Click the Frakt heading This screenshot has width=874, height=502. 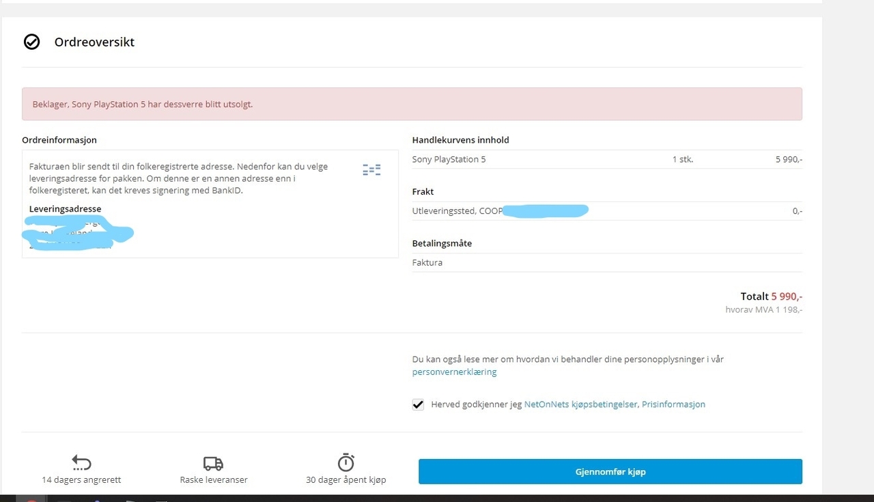[423, 192]
